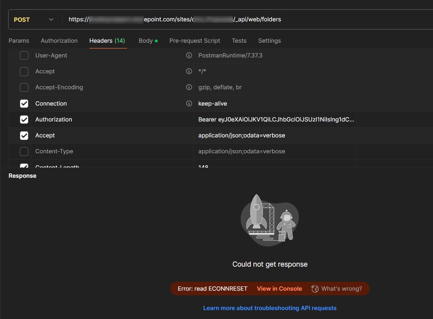This screenshot has width=433, height=319.
Task: Switch to the Params tab
Action: click(19, 41)
